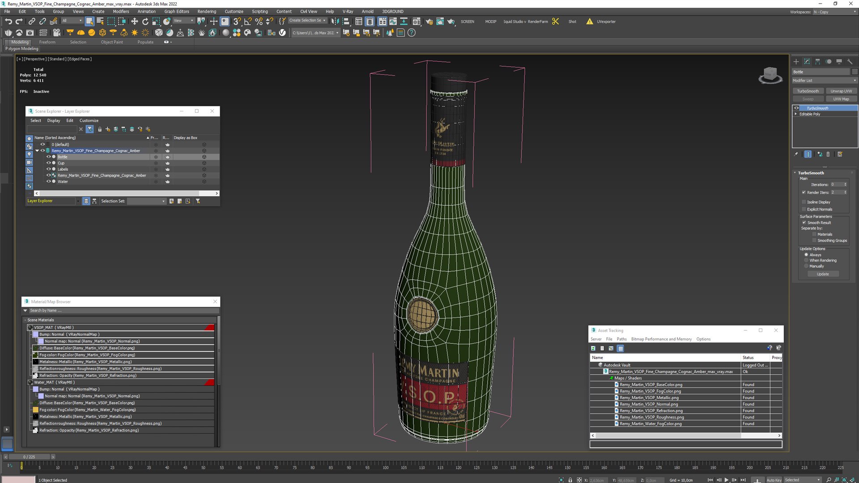
Task: Click Play Animation button
Action: [x=727, y=480]
